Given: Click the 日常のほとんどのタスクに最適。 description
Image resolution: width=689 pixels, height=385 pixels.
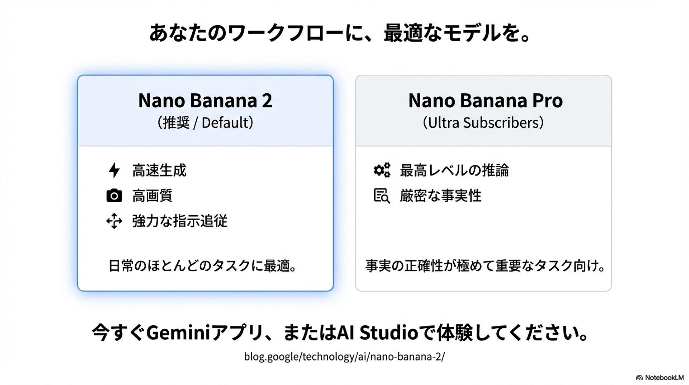Looking at the screenshot, I should click(203, 266).
